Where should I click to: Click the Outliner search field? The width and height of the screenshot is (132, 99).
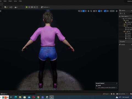pyautogui.click(x=128, y=13)
